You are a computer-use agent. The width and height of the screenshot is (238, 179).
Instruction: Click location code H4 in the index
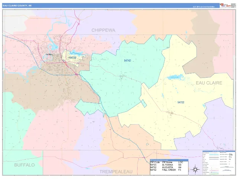pyautogui.click(x=180, y=167)
